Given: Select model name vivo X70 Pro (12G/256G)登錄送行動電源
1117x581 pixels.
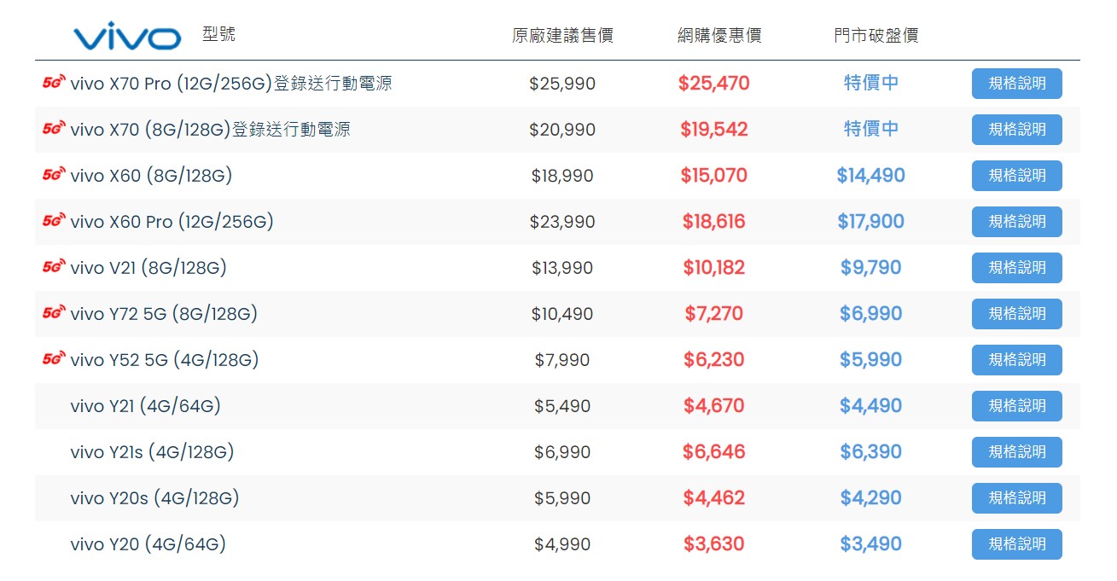Looking at the screenshot, I should coord(231,84).
